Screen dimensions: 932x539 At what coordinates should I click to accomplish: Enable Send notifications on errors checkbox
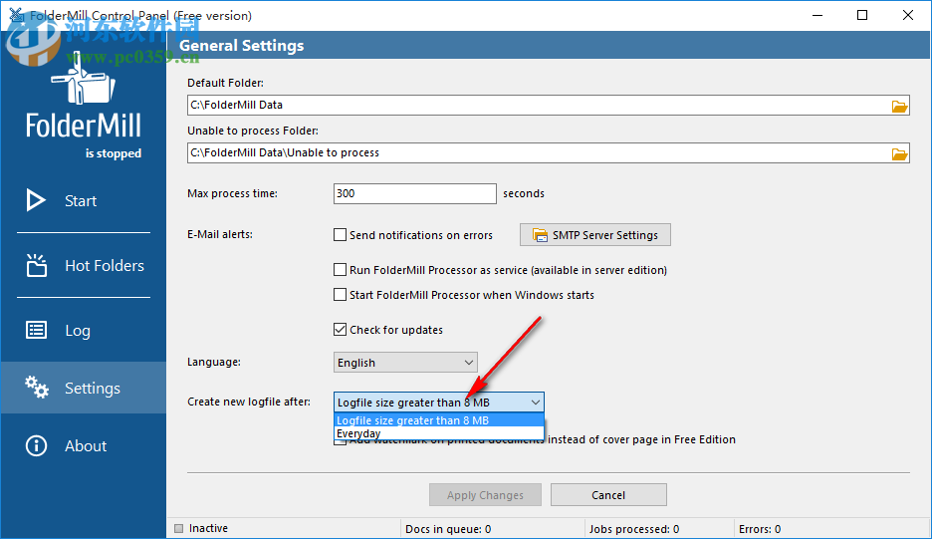click(x=341, y=236)
